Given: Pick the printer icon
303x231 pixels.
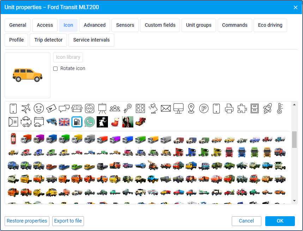Looking at the screenshot, I should pyautogui.click(x=229, y=108).
